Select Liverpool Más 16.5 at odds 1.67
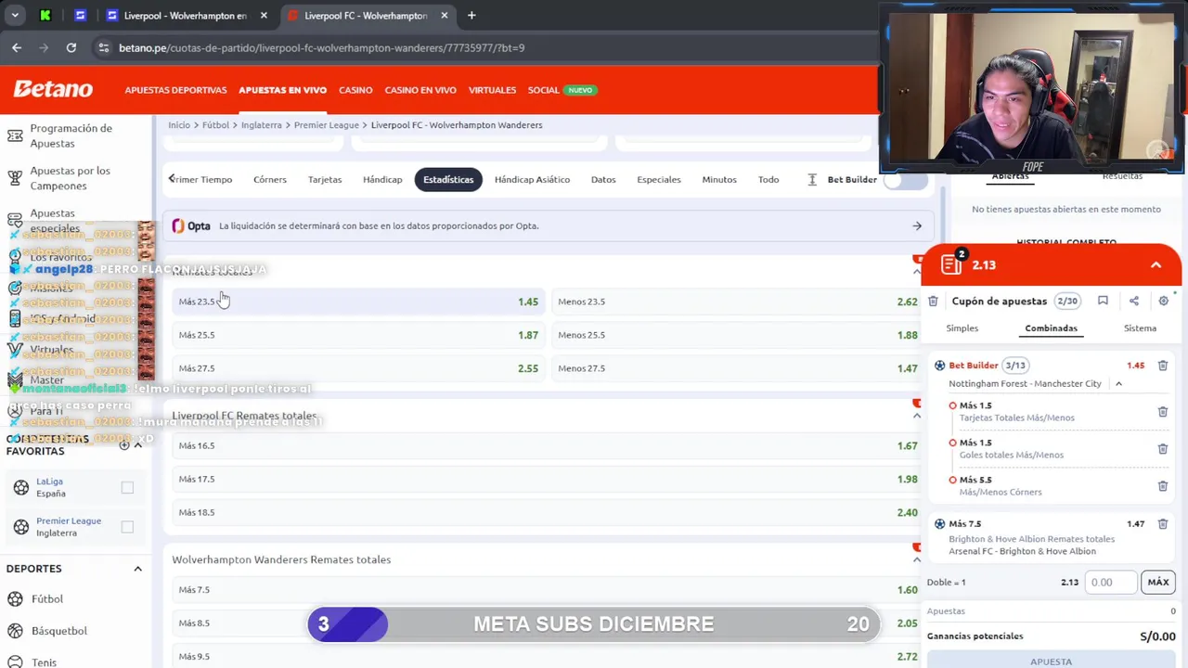The height and width of the screenshot is (668, 1188). [x=548, y=445]
